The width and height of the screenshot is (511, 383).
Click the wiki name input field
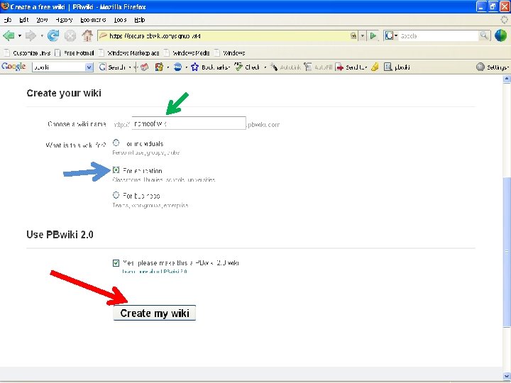tap(189, 123)
